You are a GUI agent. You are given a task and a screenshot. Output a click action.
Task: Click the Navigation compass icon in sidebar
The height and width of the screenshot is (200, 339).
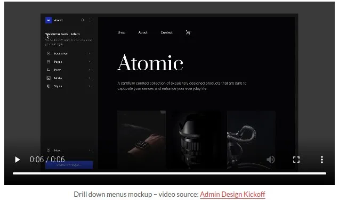pos(49,54)
